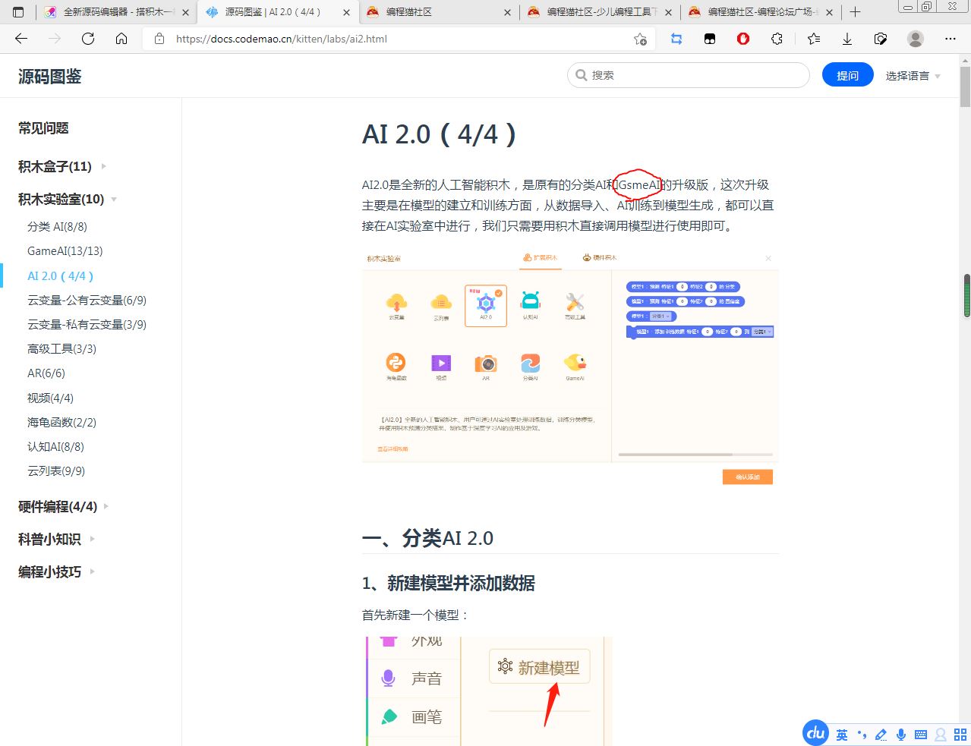The image size is (971, 746).
Task: Open GameAI(13/13) in the sidebar
Action: pyautogui.click(x=65, y=250)
